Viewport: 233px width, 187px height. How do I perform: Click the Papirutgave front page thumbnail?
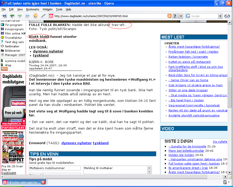[13, 147]
